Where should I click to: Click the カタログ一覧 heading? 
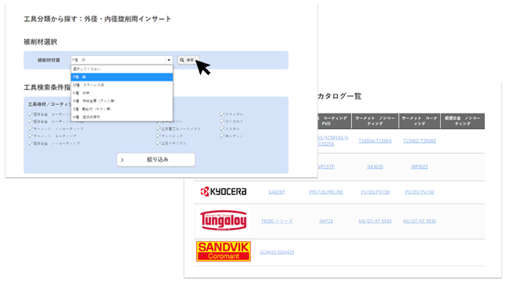339,96
